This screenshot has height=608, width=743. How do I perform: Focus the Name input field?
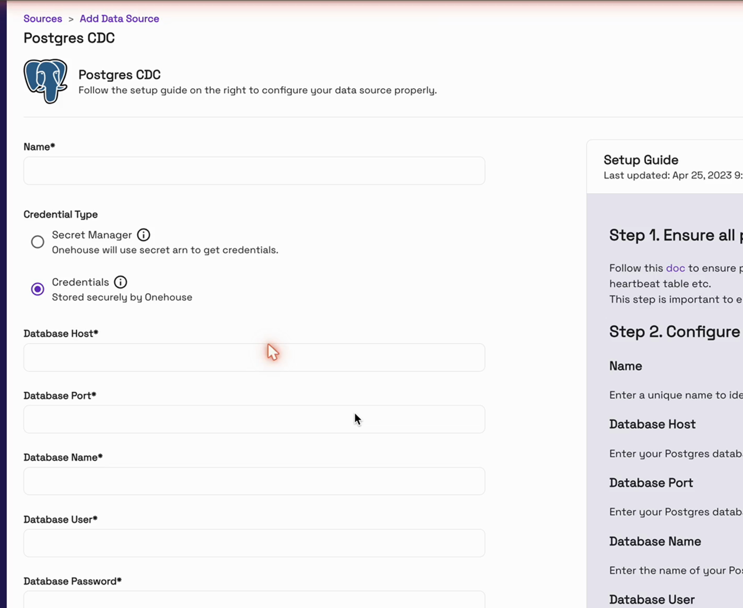coord(254,171)
